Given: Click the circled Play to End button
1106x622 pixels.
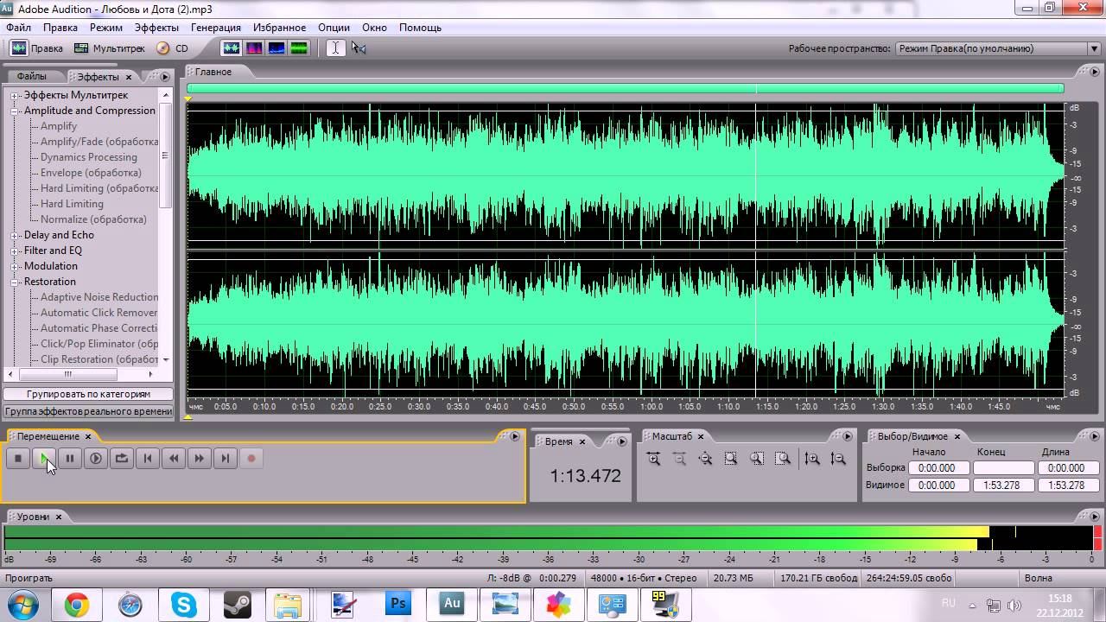Looking at the screenshot, I should (x=96, y=459).
